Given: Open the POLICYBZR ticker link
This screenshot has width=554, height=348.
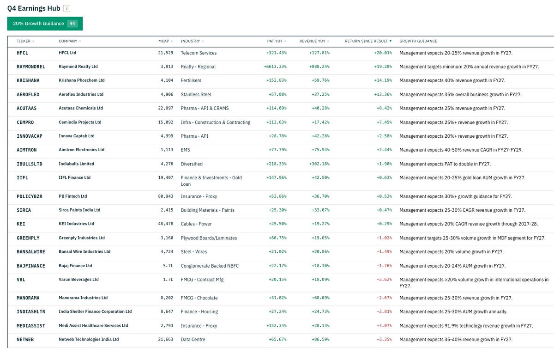Looking at the screenshot, I should coord(30,196).
